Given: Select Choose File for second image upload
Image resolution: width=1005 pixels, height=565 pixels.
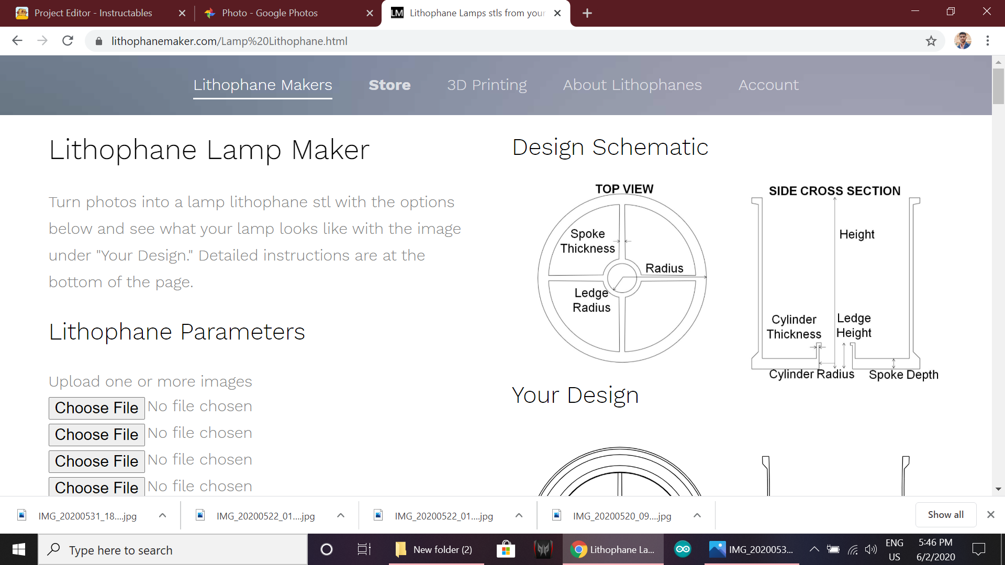Looking at the screenshot, I should [97, 435].
